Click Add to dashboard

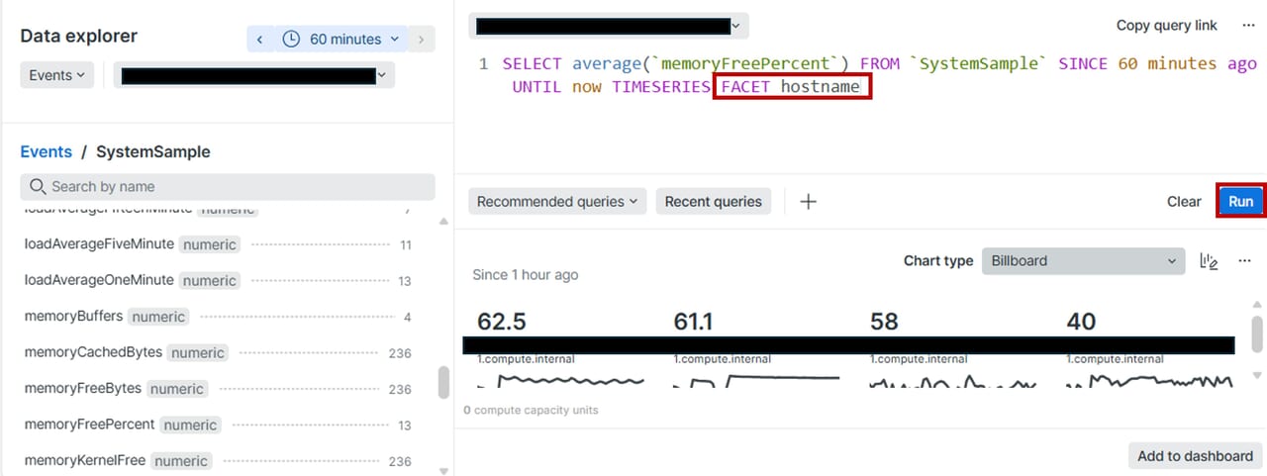pyautogui.click(x=1195, y=455)
